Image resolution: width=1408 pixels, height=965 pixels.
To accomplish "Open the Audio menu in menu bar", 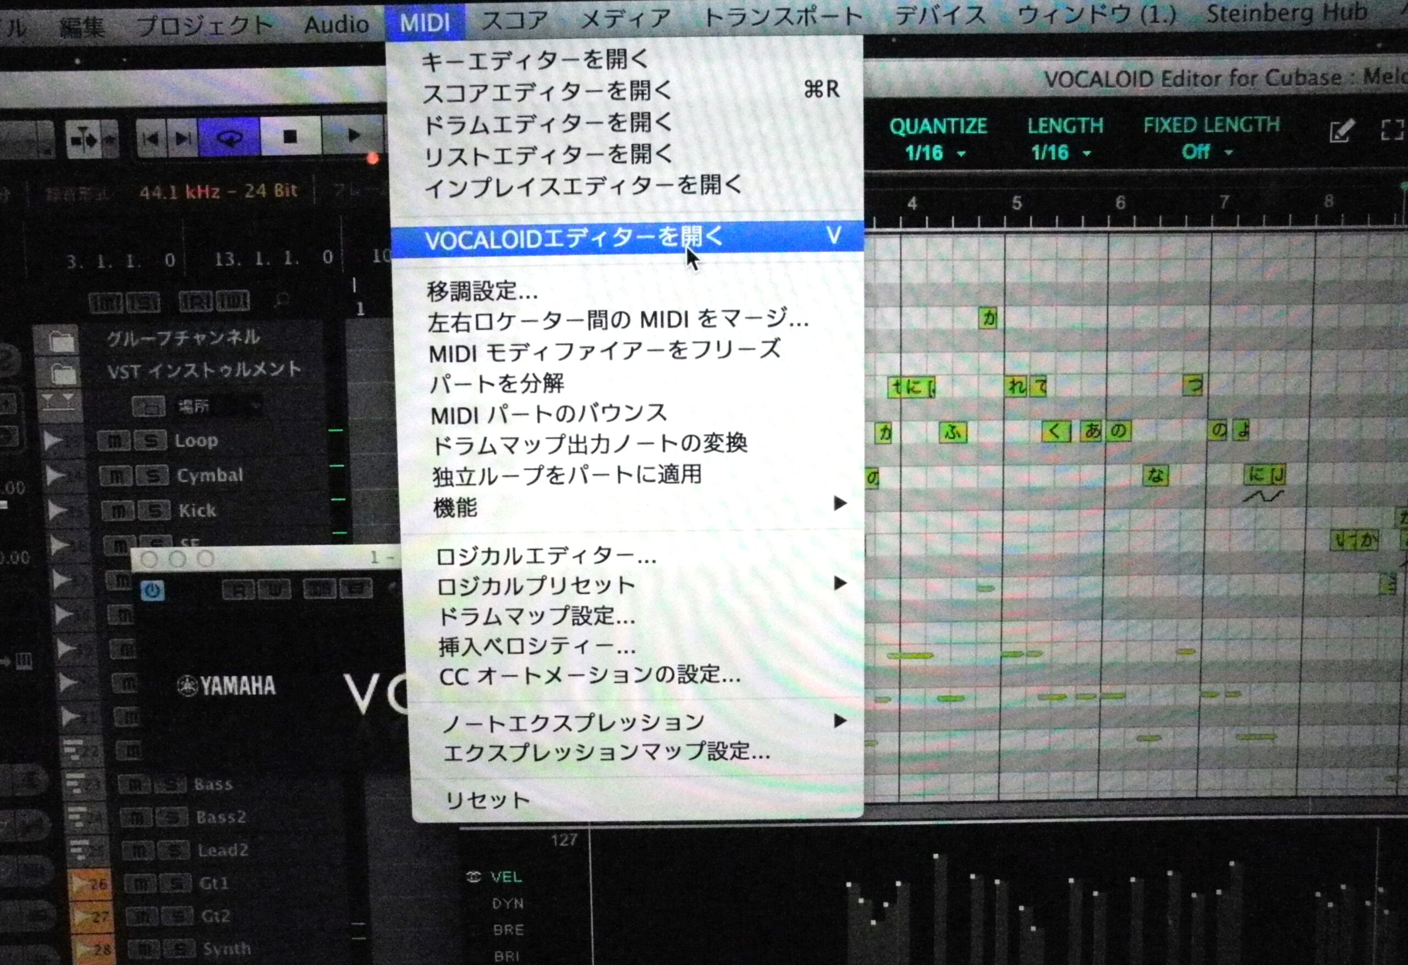I will coord(336,25).
